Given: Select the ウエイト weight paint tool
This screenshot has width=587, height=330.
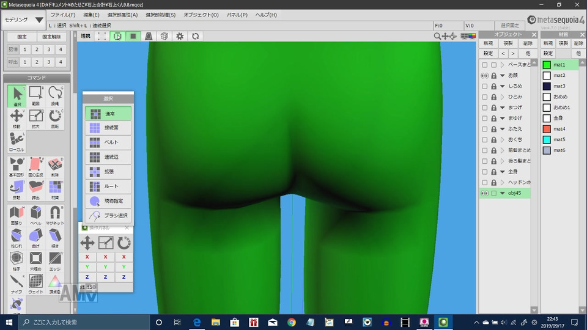Looking at the screenshot, I should click(36, 284).
